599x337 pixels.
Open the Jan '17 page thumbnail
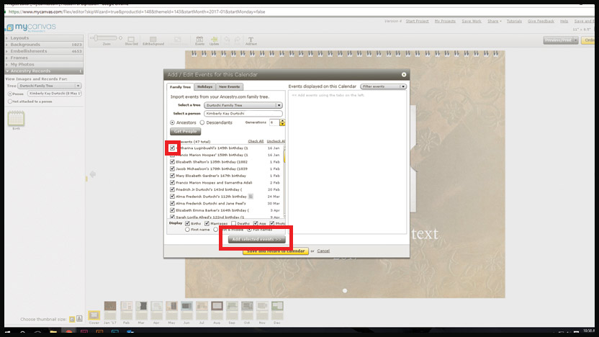tap(110, 310)
